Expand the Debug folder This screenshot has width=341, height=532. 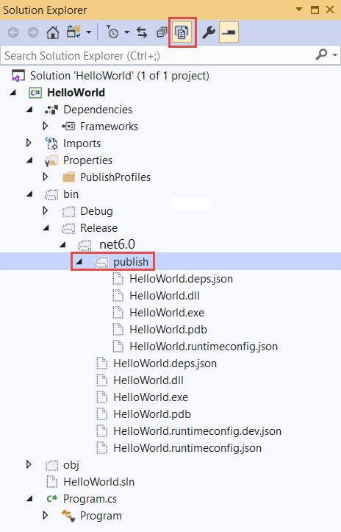pos(46,211)
